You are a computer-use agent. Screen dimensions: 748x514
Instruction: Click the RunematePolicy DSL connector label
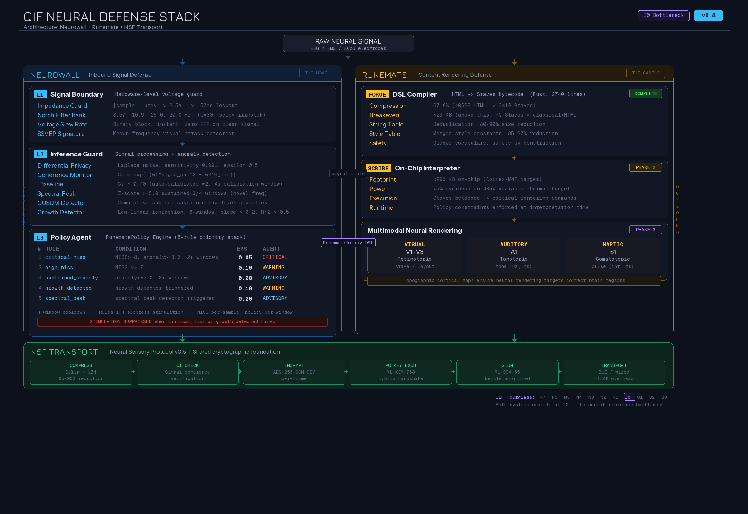[x=348, y=242]
